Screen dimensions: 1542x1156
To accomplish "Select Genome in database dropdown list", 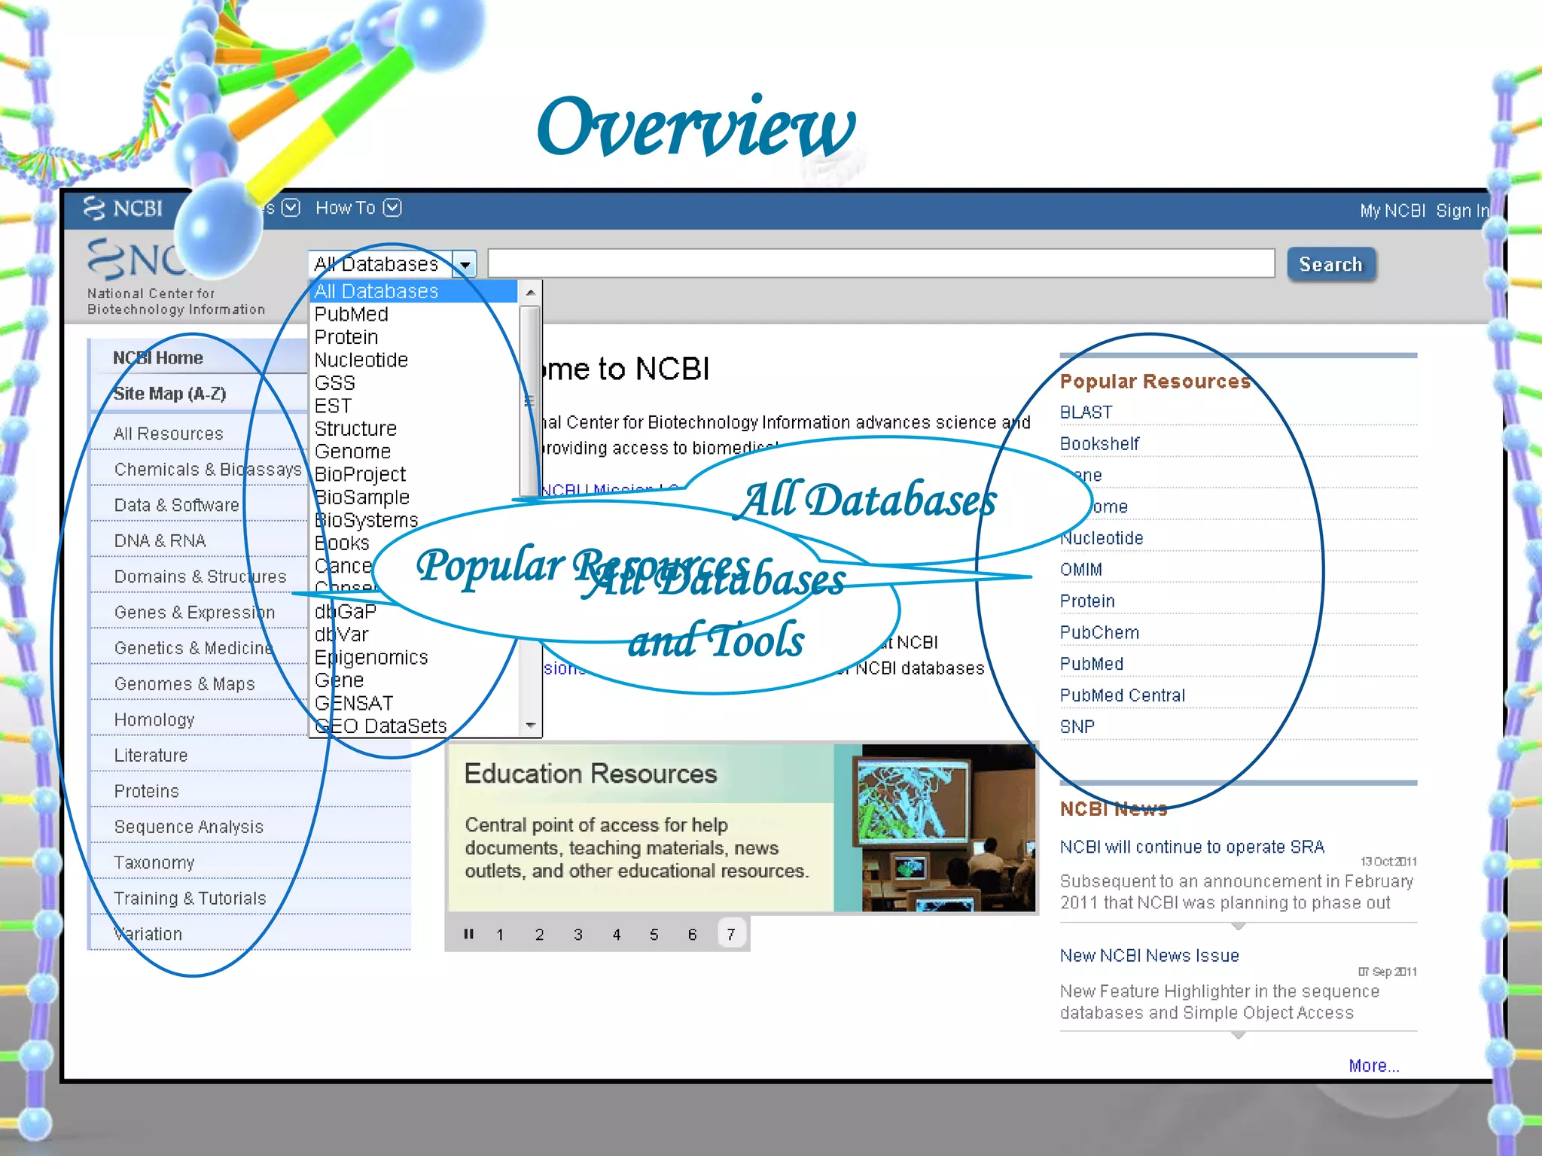I will (352, 452).
